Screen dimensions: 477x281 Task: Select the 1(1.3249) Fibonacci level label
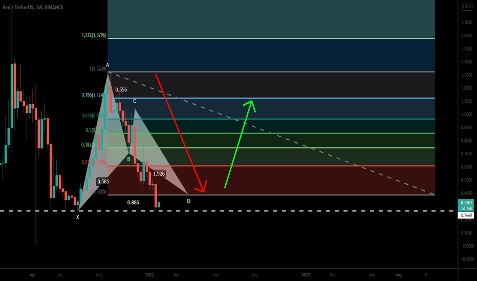click(98, 69)
